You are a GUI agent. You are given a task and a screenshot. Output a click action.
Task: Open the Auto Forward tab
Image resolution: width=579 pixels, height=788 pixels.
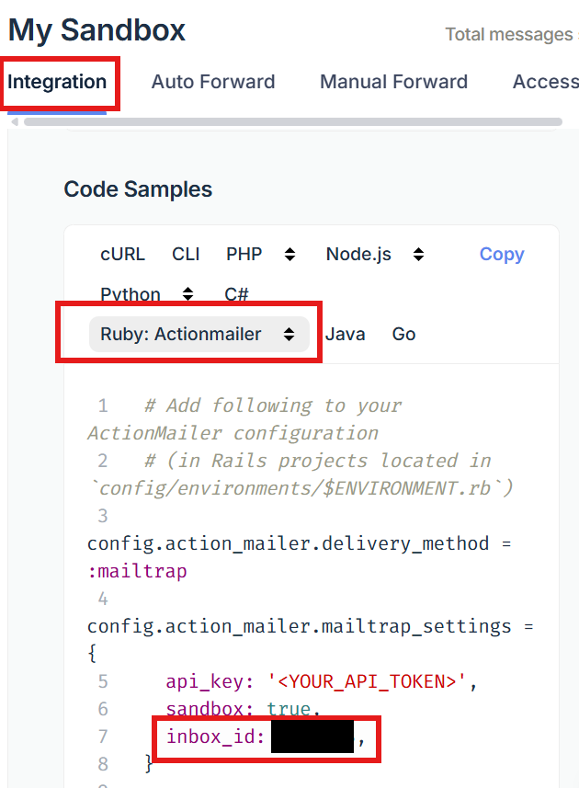213,82
